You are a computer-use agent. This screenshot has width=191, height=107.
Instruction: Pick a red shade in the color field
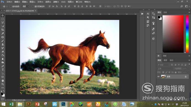(173, 34)
